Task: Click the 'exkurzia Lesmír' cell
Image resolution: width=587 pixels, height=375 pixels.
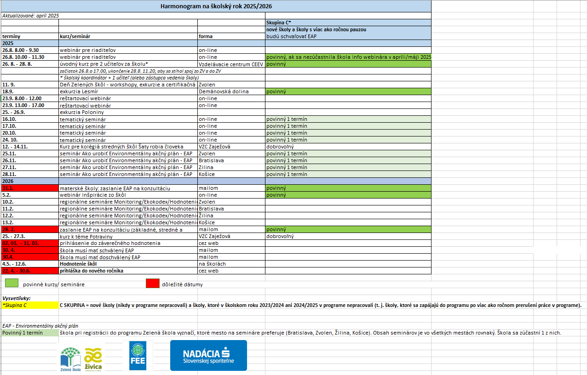Action: point(128,91)
